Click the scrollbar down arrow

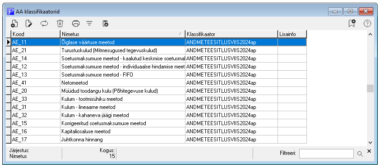click(370, 143)
